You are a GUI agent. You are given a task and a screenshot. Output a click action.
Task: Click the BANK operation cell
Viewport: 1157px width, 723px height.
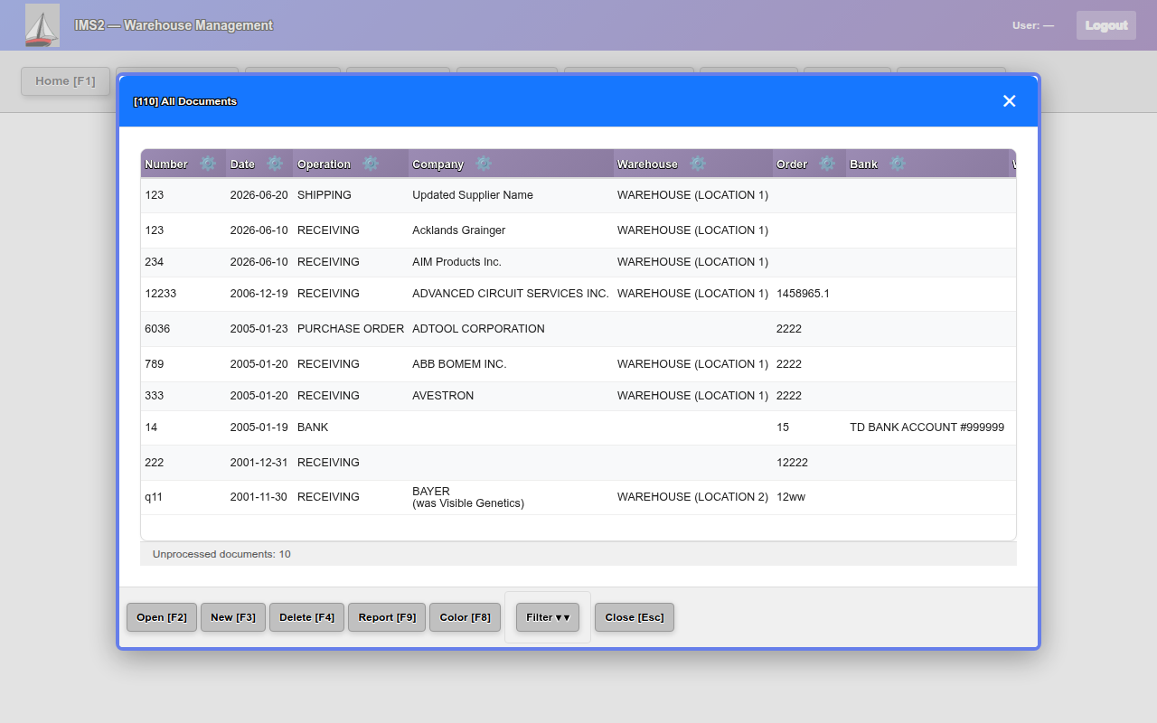pyautogui.click(x=351, y=427)
